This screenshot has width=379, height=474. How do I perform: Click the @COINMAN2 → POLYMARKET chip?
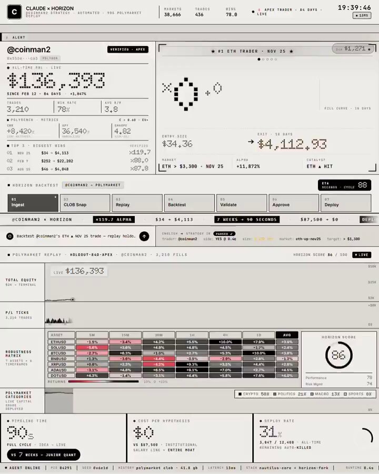pos(93,185)
